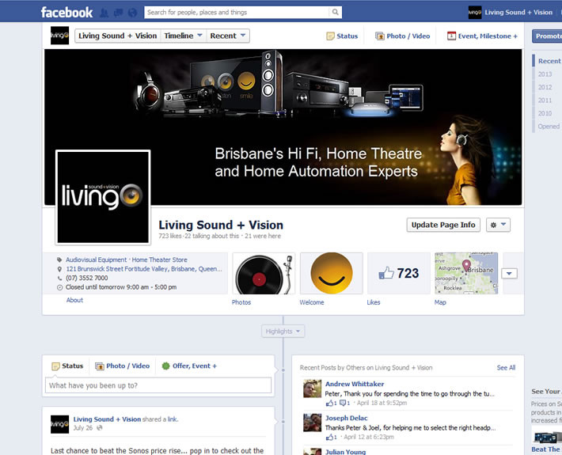Screen dimensions: 562x455
Task: Click the What have you been up to field
Action: (158, 385)
